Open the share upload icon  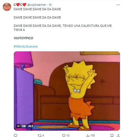click(118, 136)
